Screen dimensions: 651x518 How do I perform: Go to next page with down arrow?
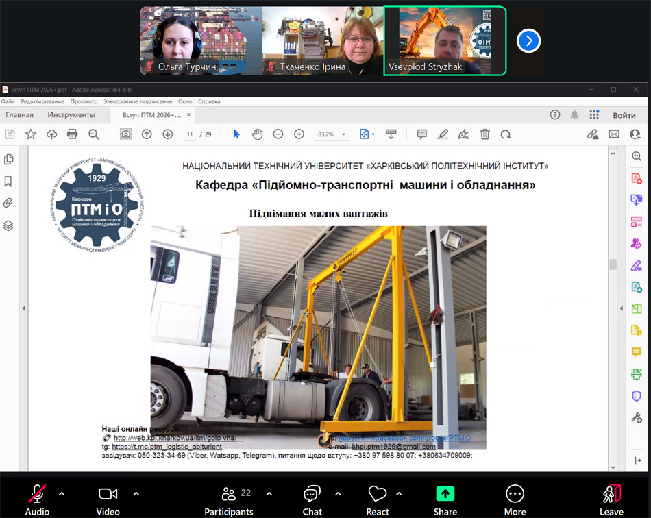[x=167, y=134]
